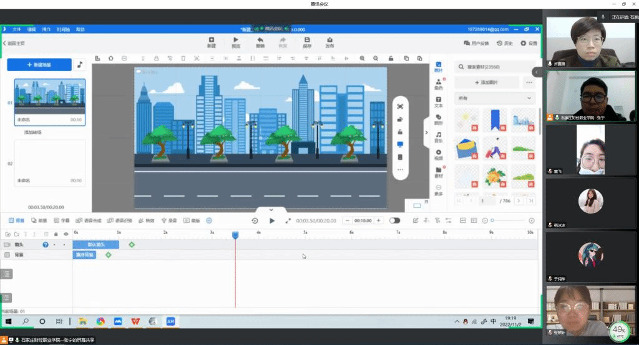The image size is (639, 345).
Task: Open the 帮助 menu
Action: (x=80, y=29)
